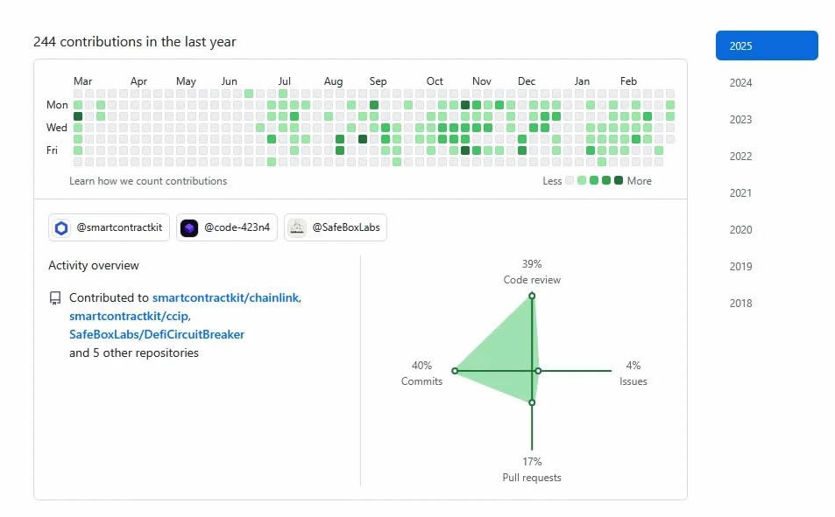
Task: Click the Issues point on activity chart
Action: [538, 371]
